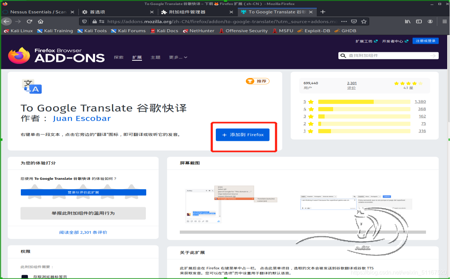Open the tracking protection shield icon

click(84, 22)
